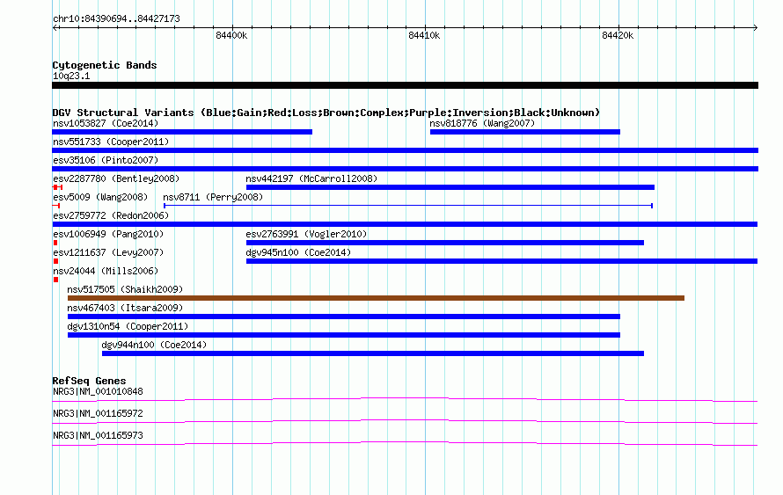783x495 pixels.
Task: Click the esv35106 (Pinto2007) label
Action: [x=106, y=160]
